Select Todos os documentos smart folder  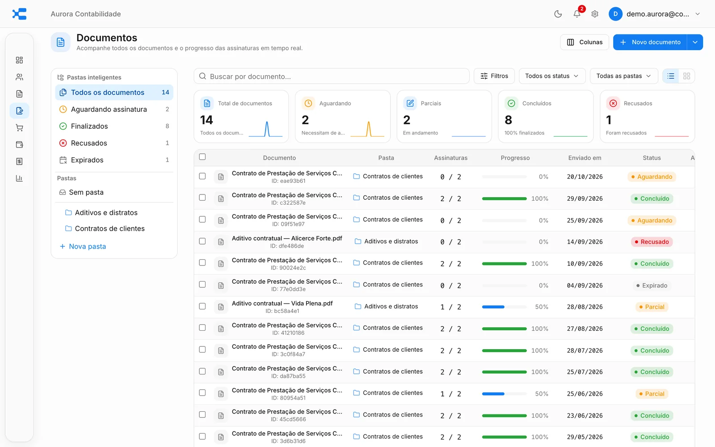(x=114, y=93)
